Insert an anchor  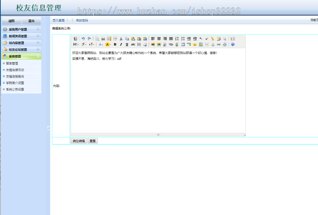[x=213, y=45]
